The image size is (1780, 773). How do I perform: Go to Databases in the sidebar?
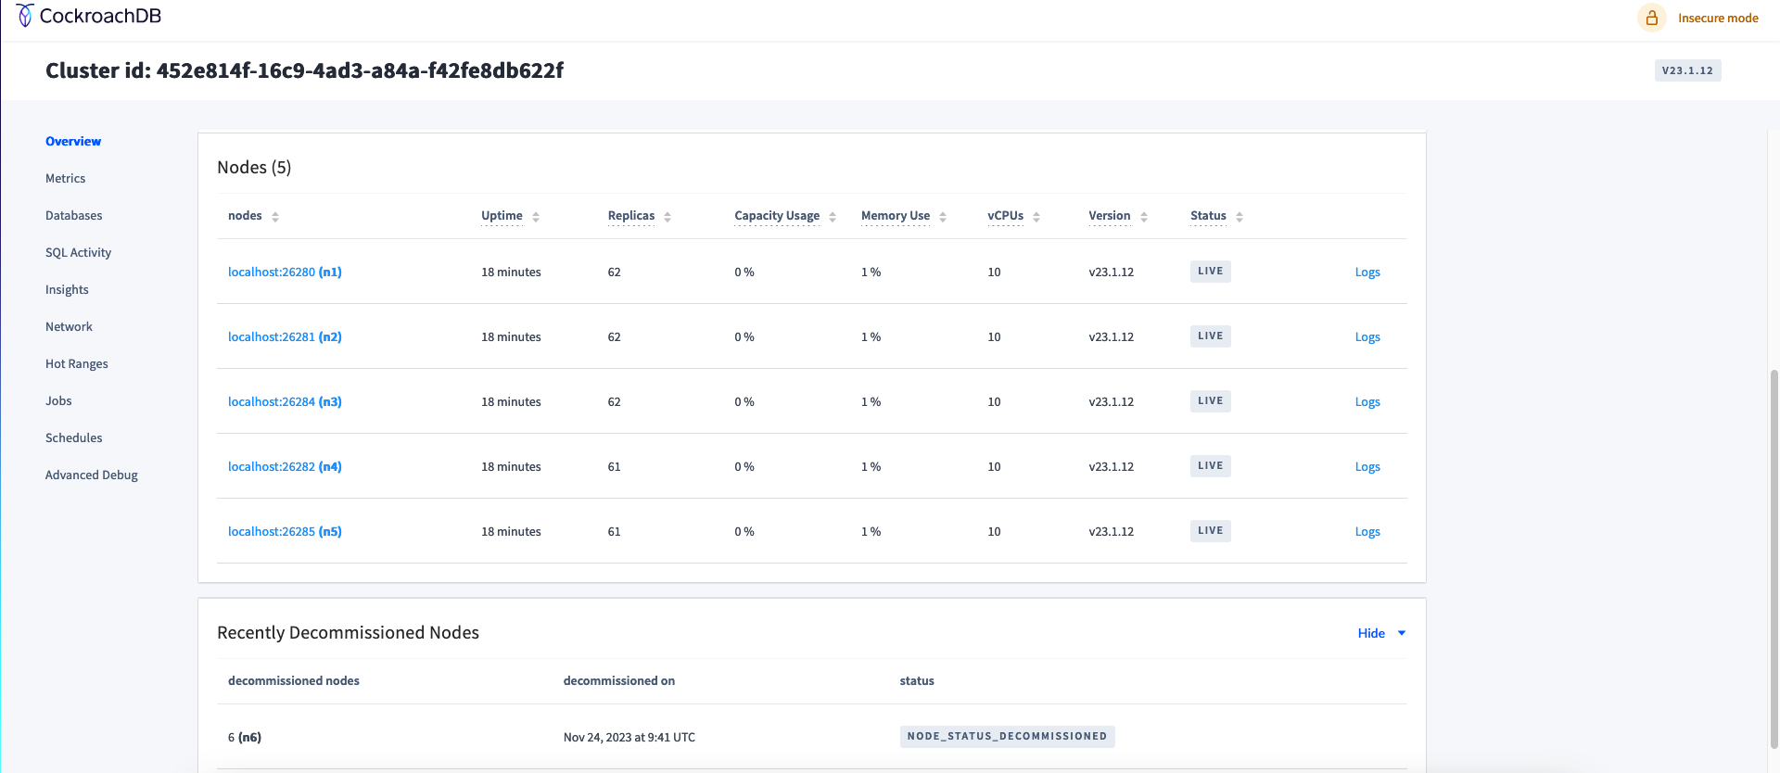tap(74, 215)
